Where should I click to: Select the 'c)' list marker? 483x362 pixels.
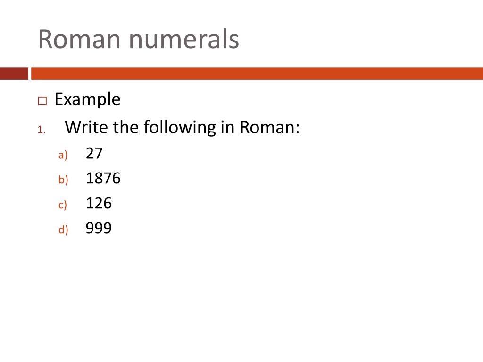(63, 205)
